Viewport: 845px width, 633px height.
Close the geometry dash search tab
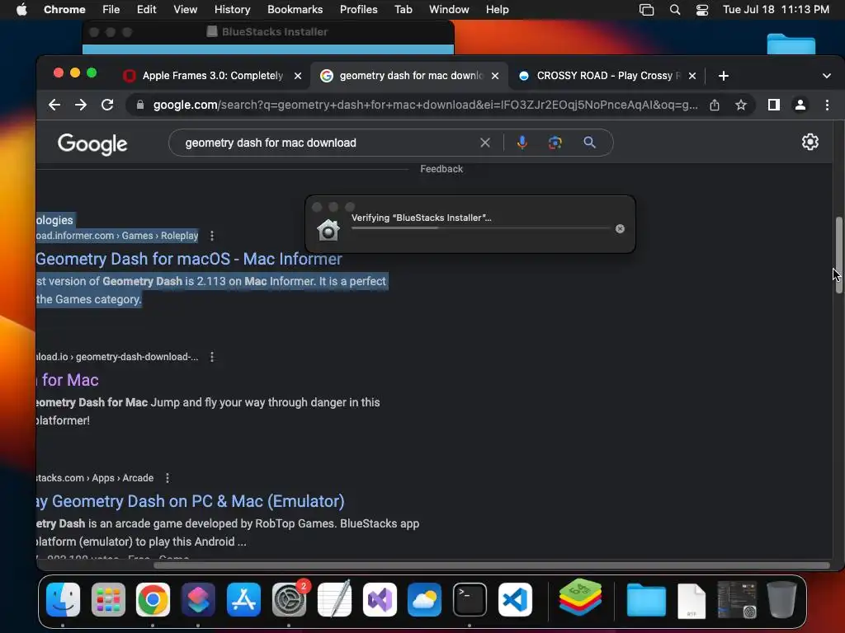495,76
